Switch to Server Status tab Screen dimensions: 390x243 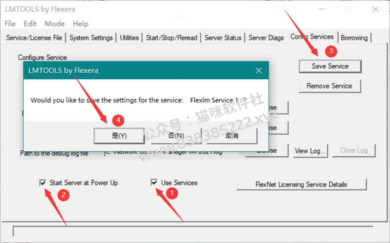click(223, 38)
